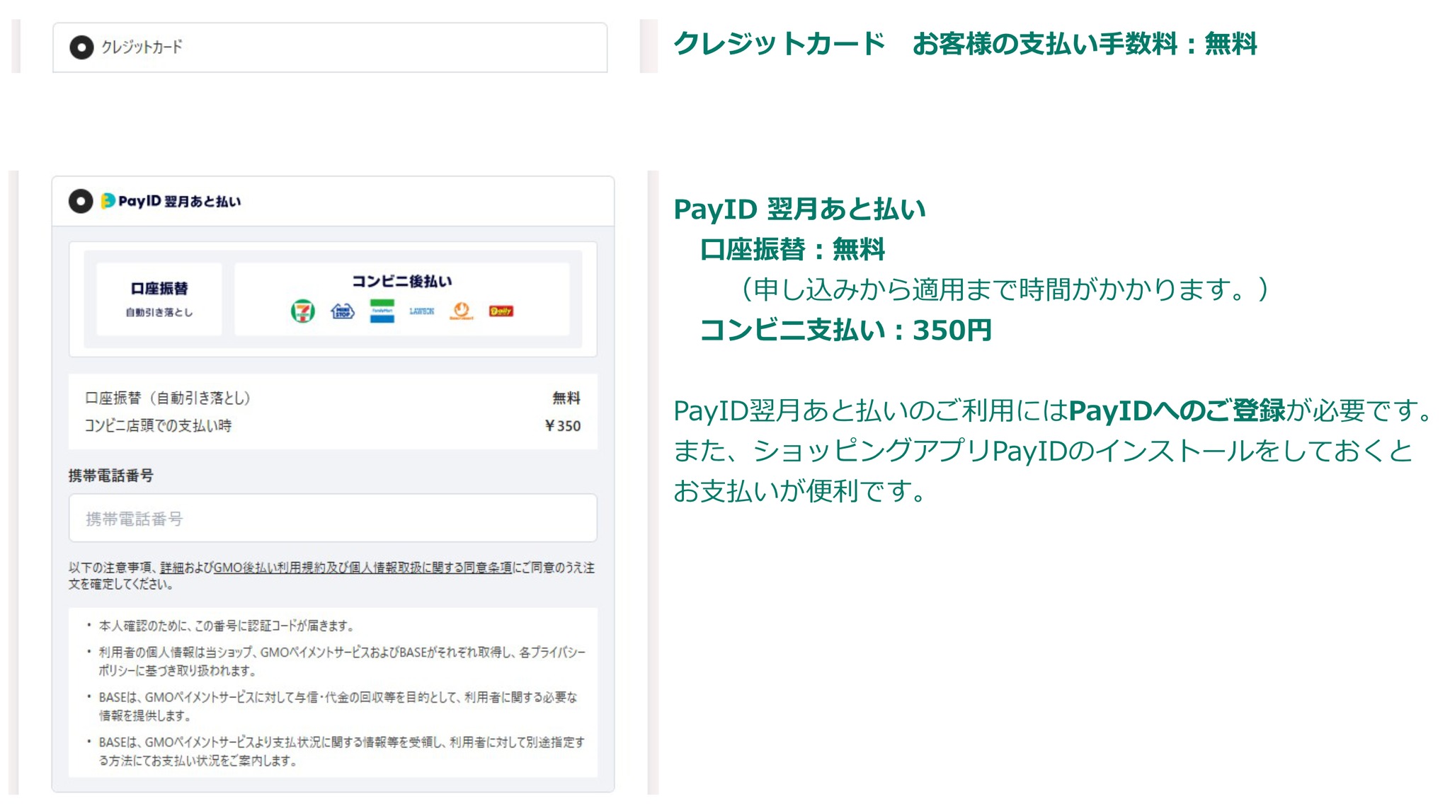Click the PayID 翌月あと払い green heading
This screenshot has width=1450, height=811.
point(799,209)
